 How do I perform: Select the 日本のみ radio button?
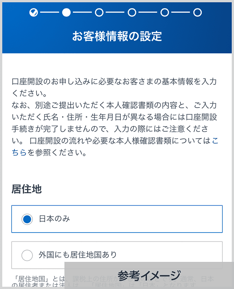(x=27, y=219)
